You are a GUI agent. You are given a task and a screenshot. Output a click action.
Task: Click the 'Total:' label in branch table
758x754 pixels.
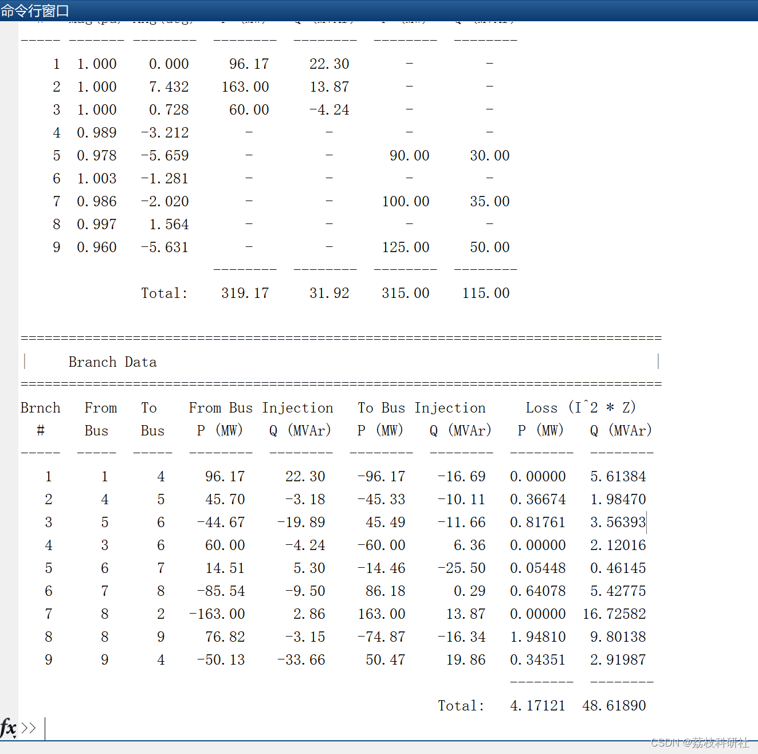pos(461,706)
